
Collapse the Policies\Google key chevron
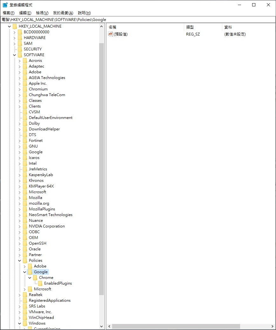point(24,272)
